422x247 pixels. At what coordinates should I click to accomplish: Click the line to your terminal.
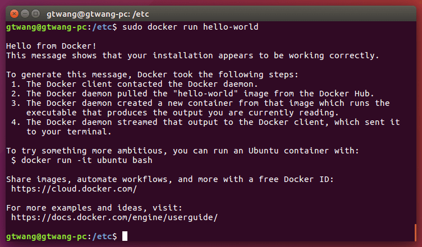pos(69,132)
